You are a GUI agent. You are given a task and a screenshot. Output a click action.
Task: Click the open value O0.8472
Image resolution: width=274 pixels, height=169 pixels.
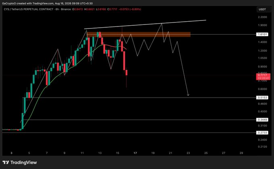point(77,9)
